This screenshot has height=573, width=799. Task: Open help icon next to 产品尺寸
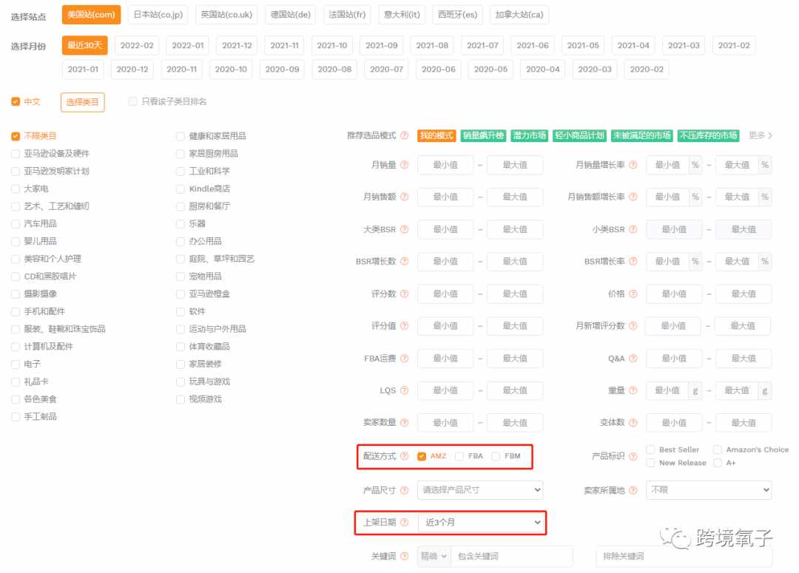[x=404, y=490]
